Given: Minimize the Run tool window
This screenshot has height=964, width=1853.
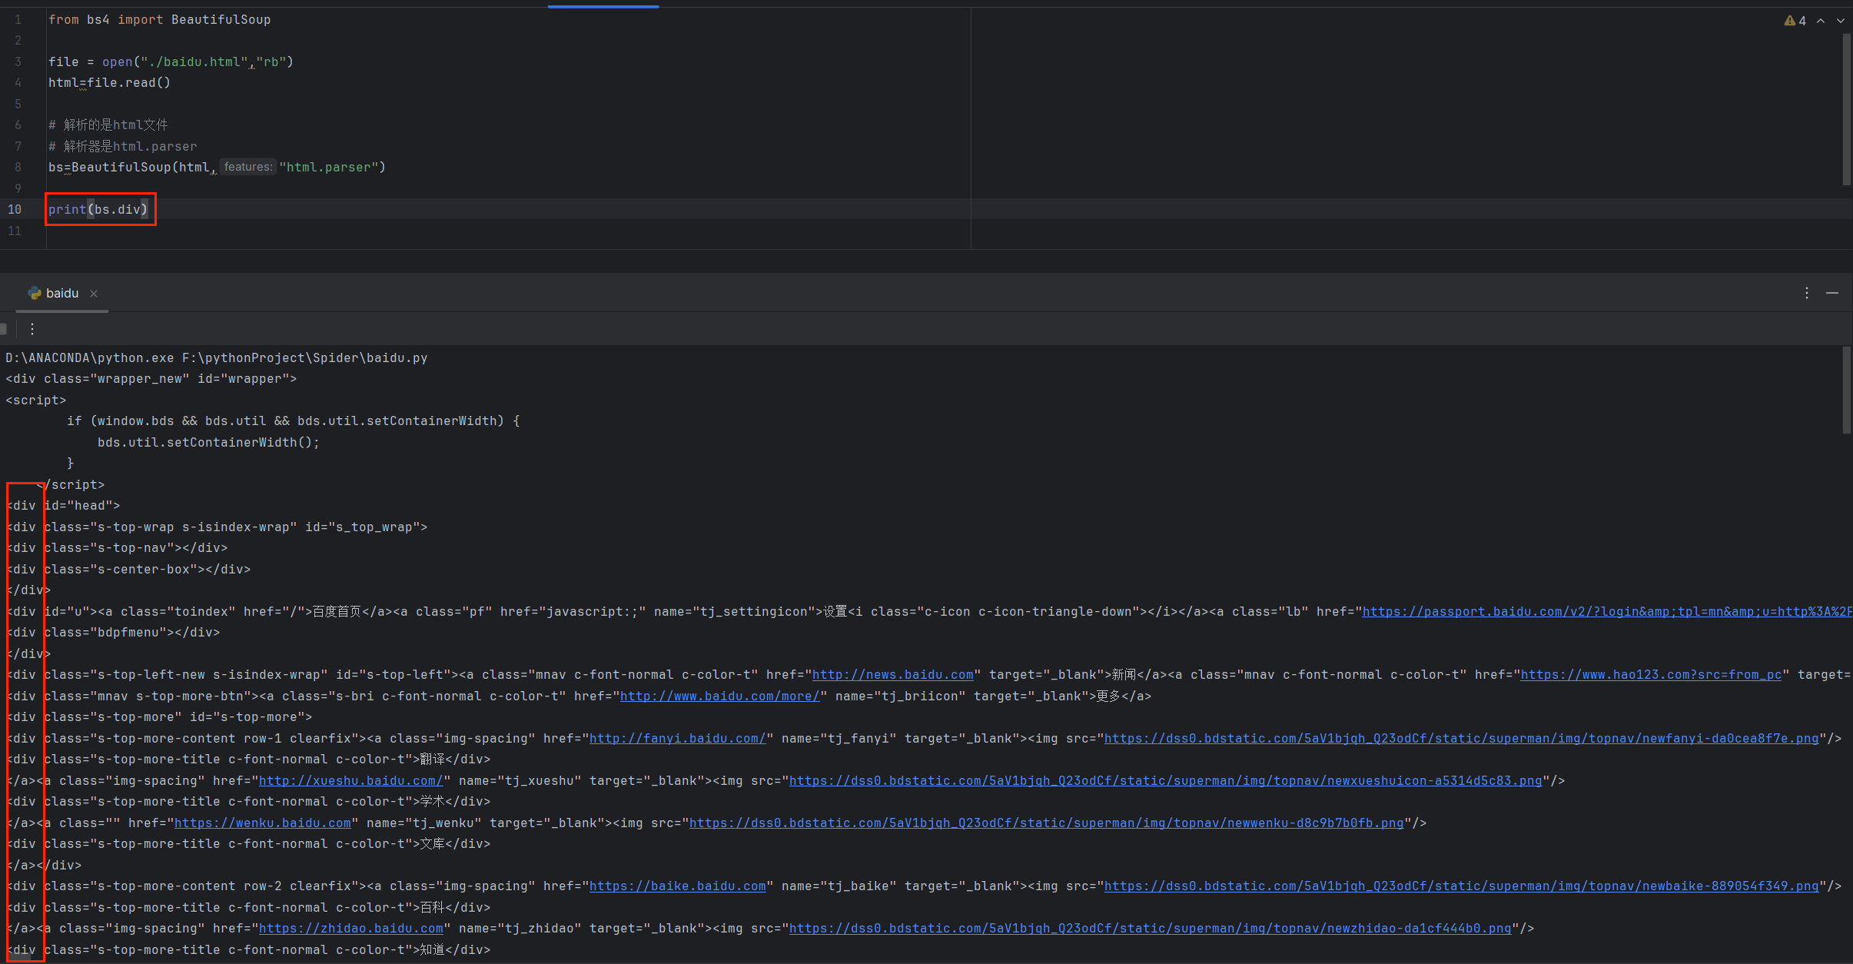Looking at the screenshot, I should click(1832, 293).
